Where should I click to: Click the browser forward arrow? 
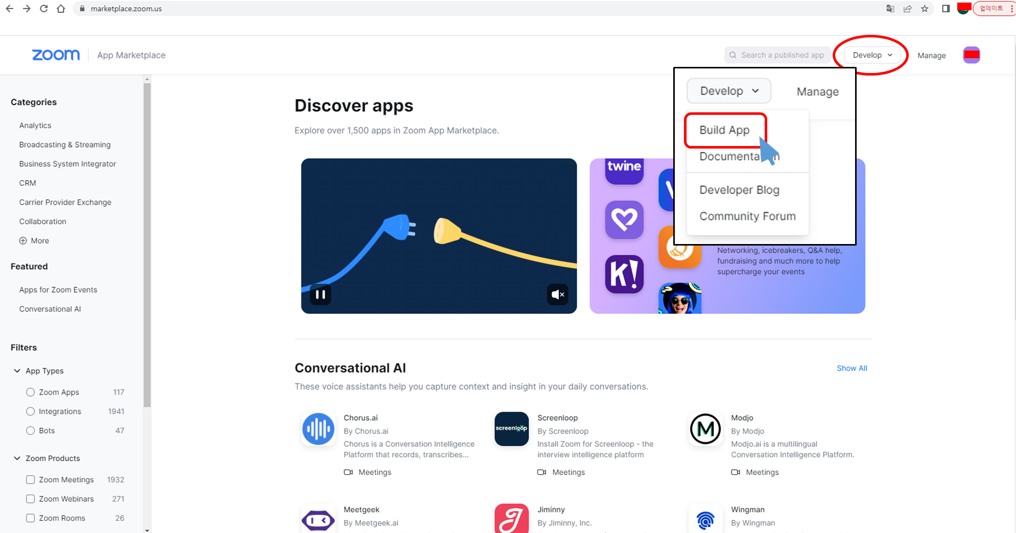pyautogui.click(x=27, y=9)
